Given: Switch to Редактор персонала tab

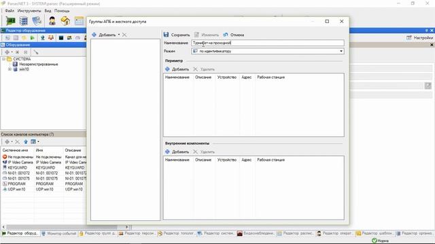Looking at the screenshot, I should [x=137, y=233].
